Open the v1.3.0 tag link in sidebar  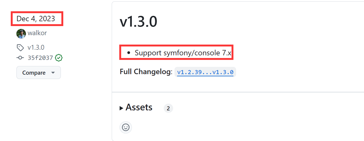coord(36,48)
